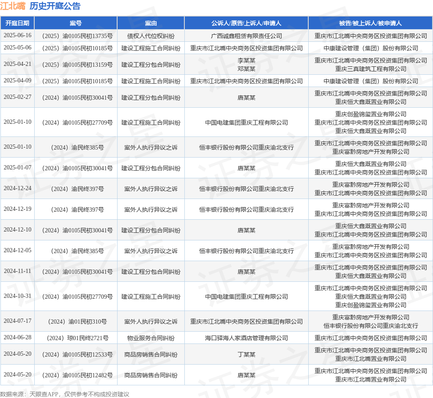Screen dimensions: 433x398
Task: Click 重庆创盈锦玺置业有限公司 in 2025-01-10 row
Action: [x=370, y=114]
